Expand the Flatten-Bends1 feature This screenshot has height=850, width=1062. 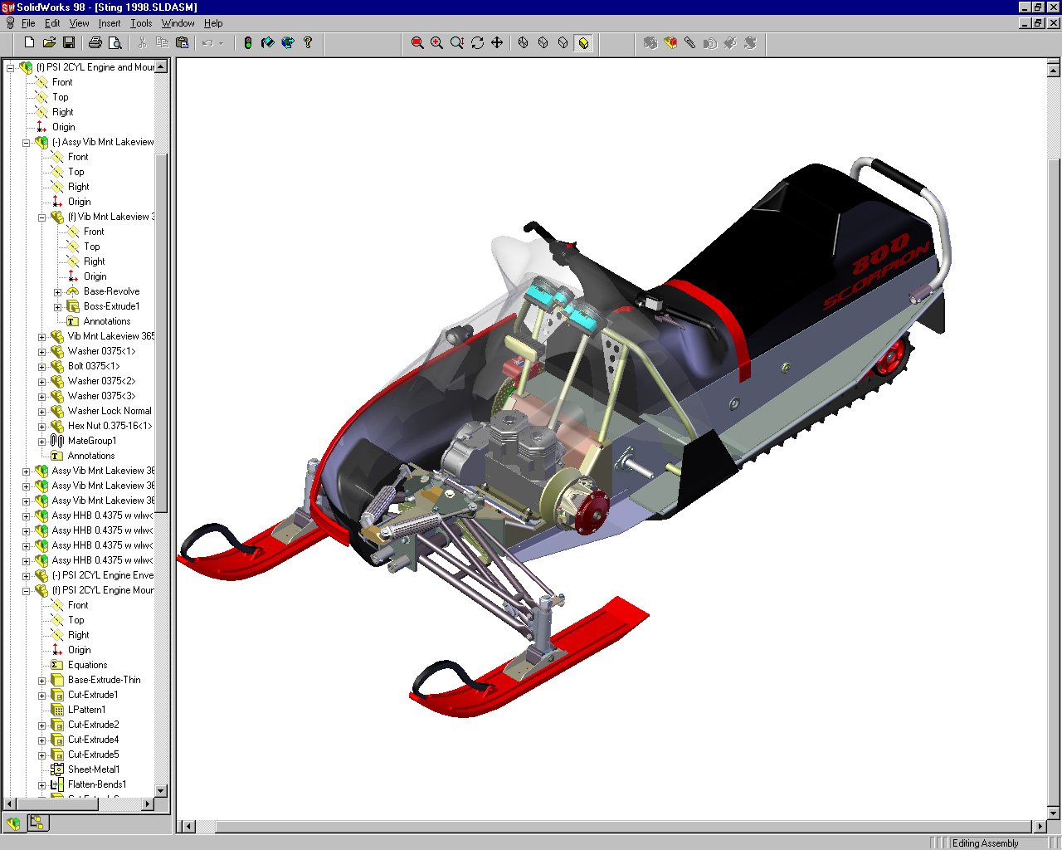click(41, 785)
